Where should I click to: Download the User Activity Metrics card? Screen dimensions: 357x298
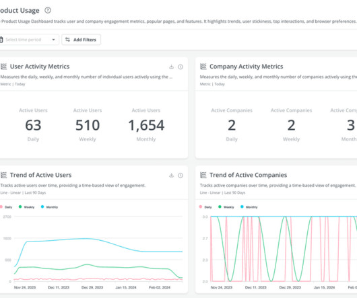click(172, 67)
